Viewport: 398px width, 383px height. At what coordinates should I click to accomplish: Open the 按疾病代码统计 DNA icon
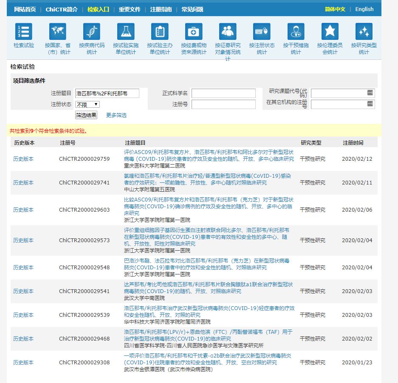tap(92, 31)
